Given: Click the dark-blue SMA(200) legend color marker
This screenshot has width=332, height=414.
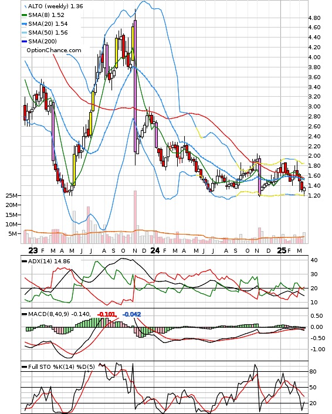Looking at the screenshot, I should [x=24, y=42].
